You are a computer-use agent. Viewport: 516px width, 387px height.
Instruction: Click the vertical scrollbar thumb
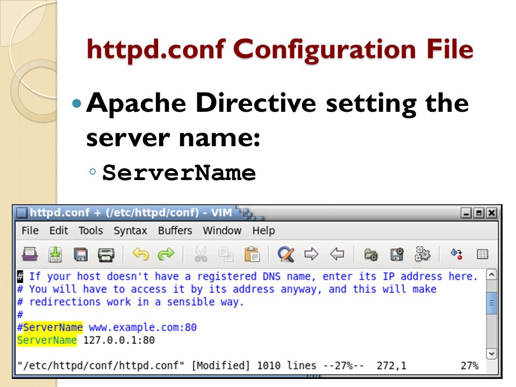tap(491, 303)
